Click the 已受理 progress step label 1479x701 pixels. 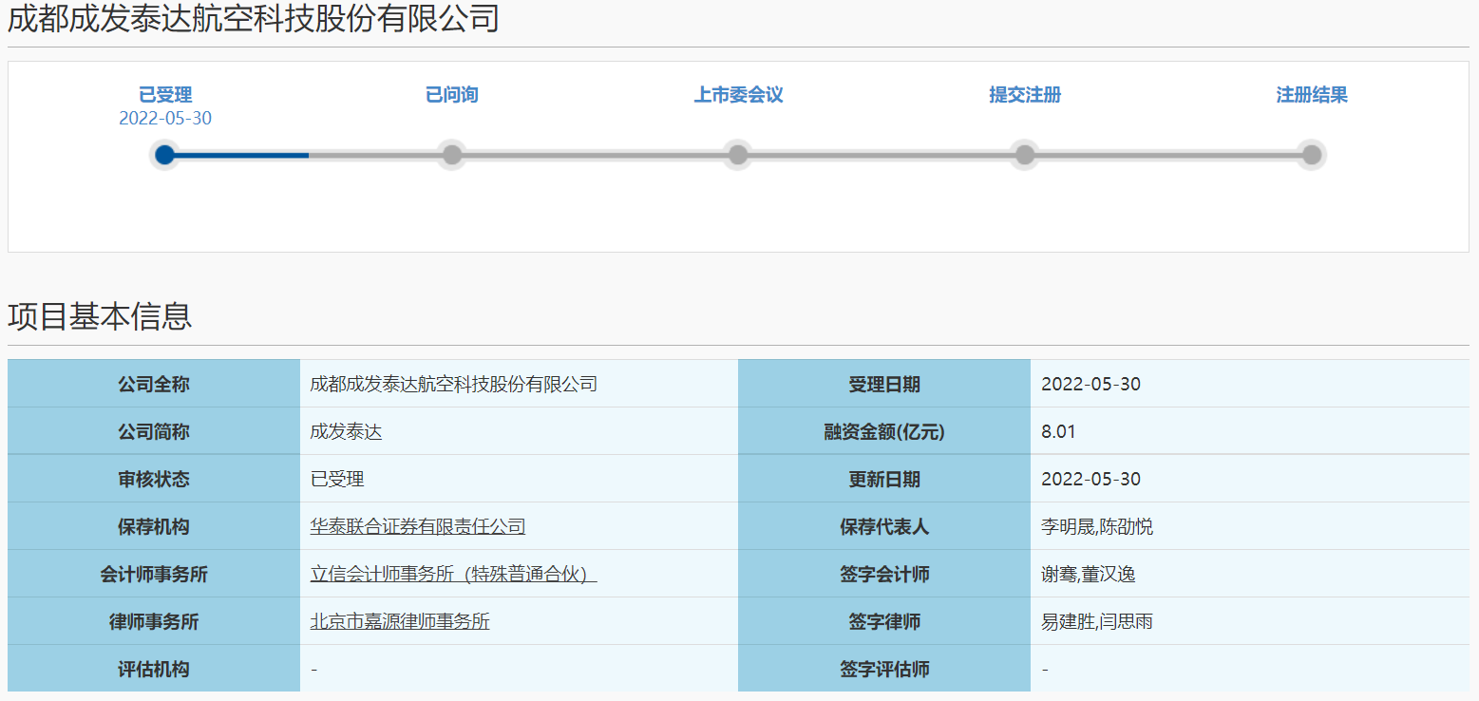[x=165, y=95]
